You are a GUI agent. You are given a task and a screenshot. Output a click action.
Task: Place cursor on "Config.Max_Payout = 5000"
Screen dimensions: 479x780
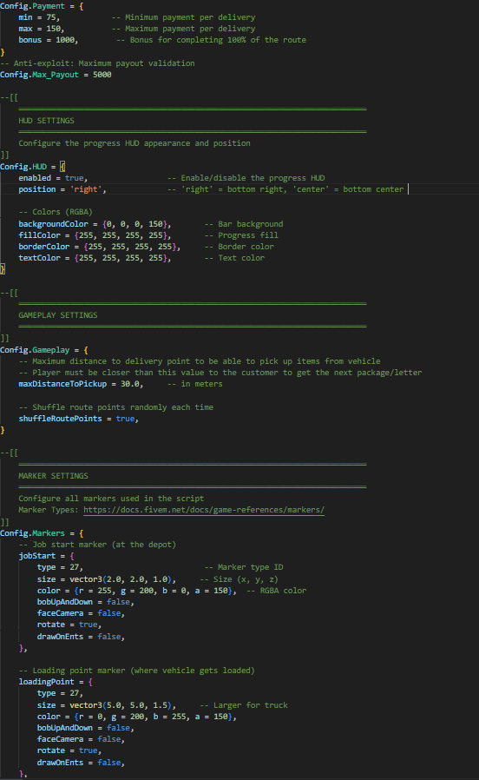point(56,75)
